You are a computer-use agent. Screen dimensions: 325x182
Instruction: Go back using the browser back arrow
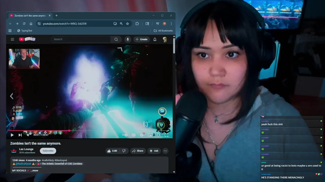point(10,24)
